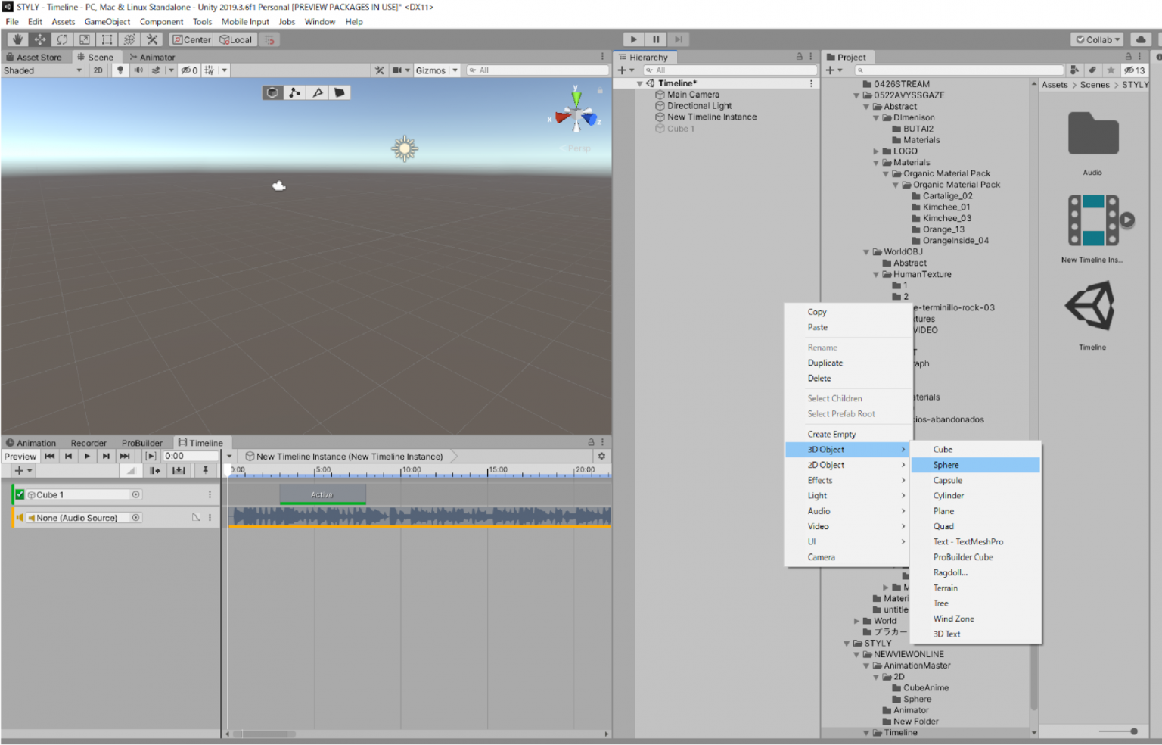This screenshot has height=745, width=1162.
Task: Collapse the Organic Material Pack folder
Action: [886, 173]
